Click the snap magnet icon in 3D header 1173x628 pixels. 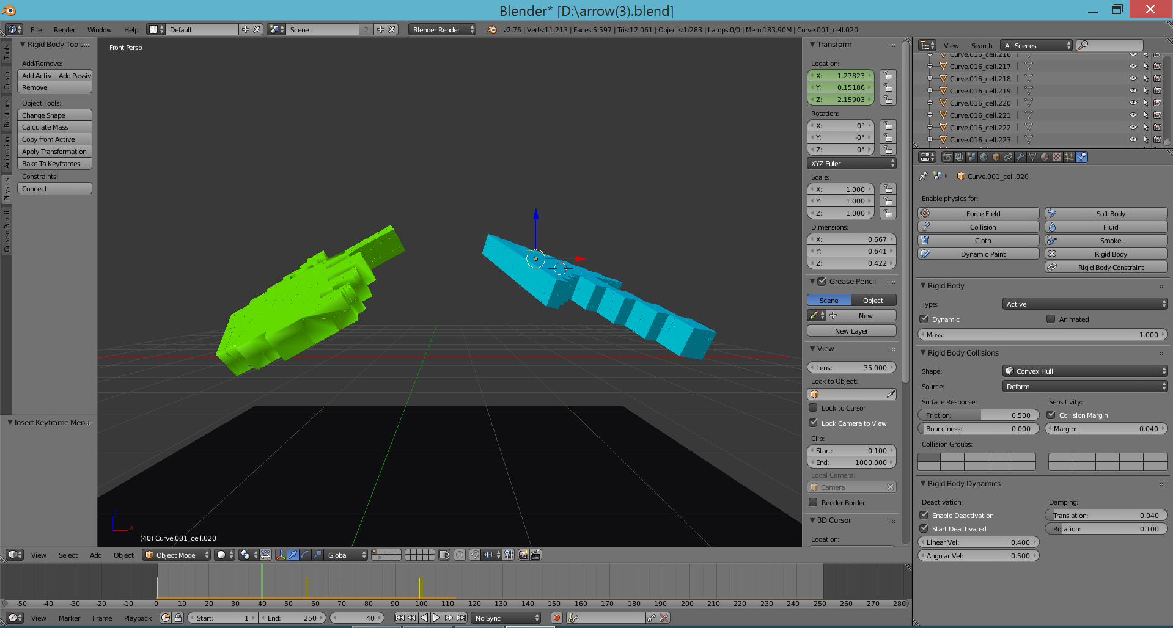coord(474,555)
